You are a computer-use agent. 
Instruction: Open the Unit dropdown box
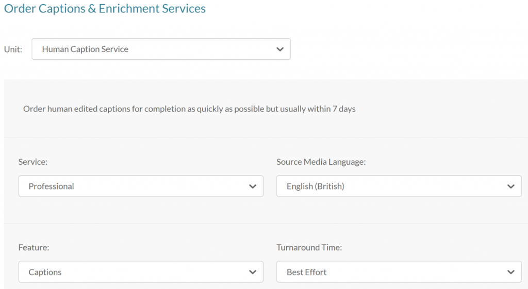tap(161, 49)
